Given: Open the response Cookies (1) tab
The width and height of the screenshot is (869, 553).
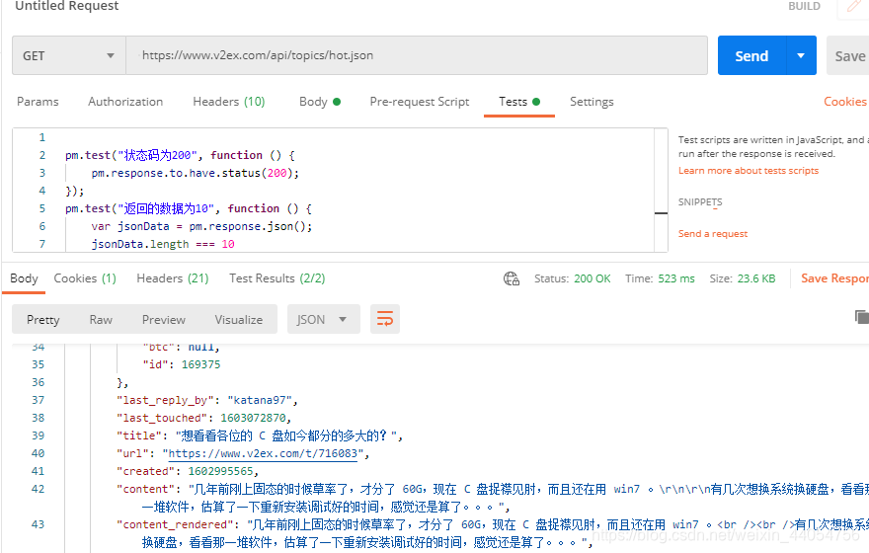Looking at the screenshot, I should point(85,278).
